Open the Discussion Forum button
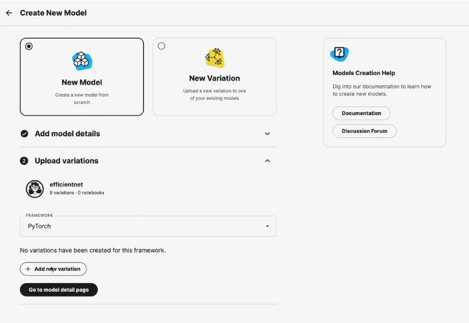469x323 pixels. tap(364, 131)
